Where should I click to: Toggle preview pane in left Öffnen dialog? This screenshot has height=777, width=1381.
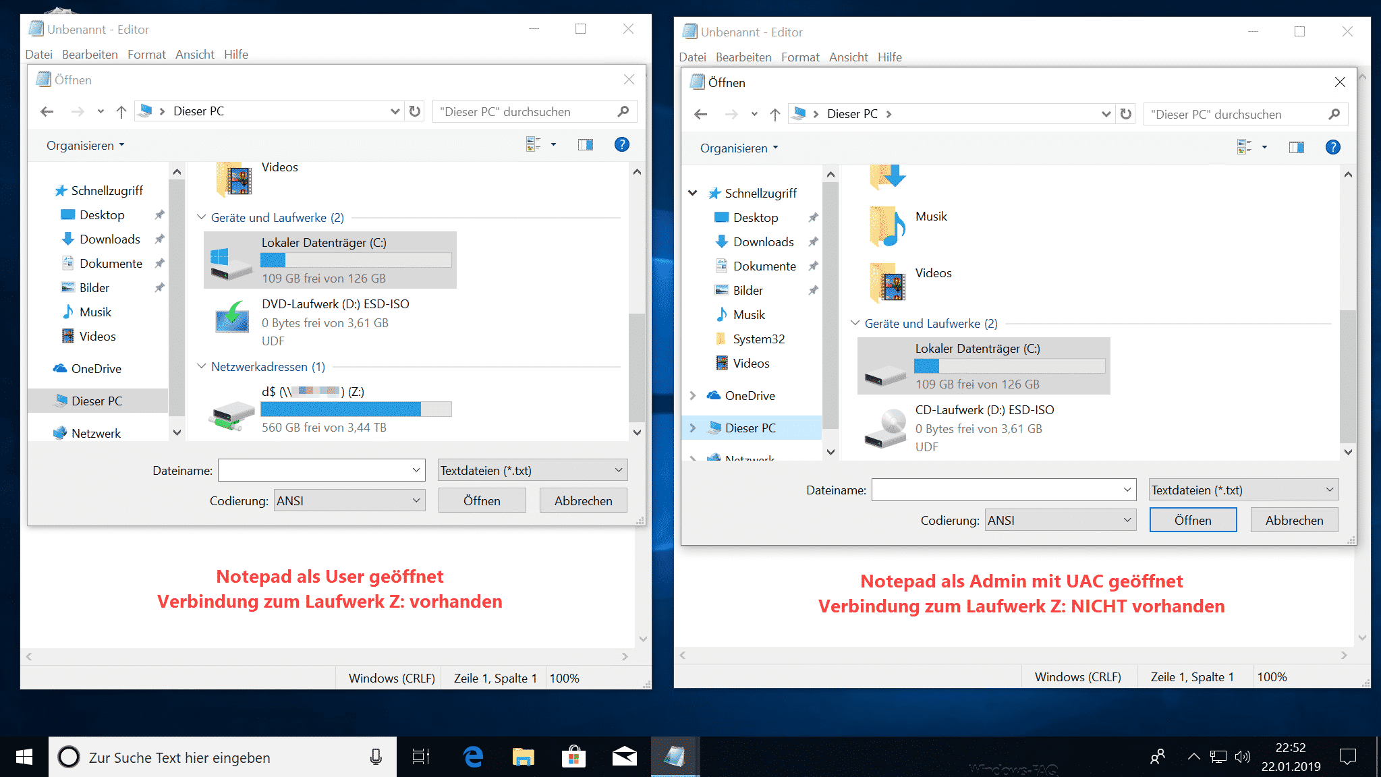(586, 144)
